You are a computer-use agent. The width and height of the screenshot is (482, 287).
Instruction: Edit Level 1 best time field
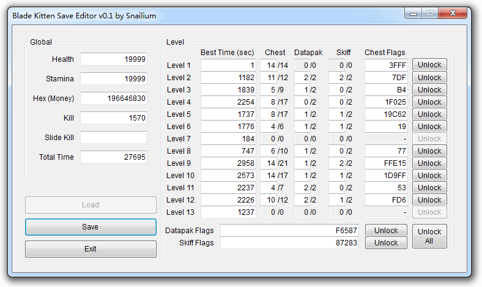[228, 65]
